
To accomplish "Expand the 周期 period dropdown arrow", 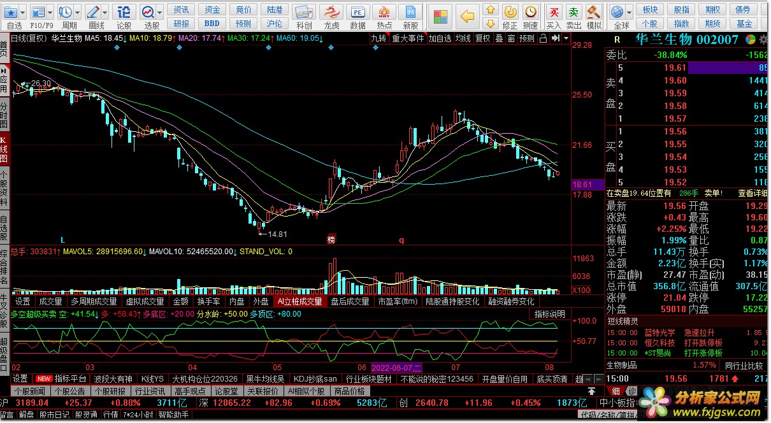I will [77, 12].
